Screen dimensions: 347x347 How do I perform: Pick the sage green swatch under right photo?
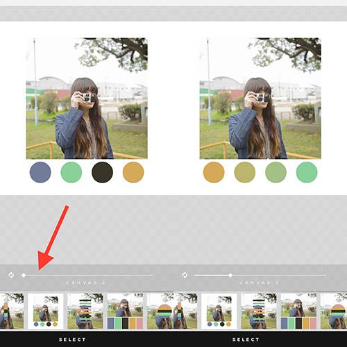[276, 172]
